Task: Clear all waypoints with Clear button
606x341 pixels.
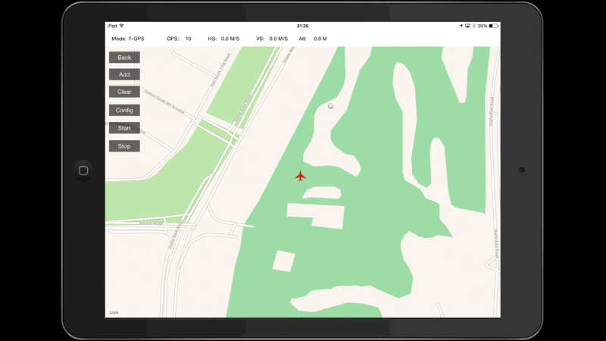Action: point(124,92)
